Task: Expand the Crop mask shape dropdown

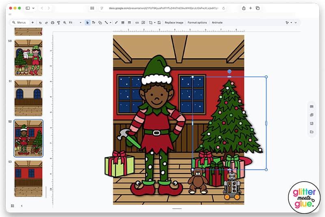Action: pyautogui.click(x=155, y=23)
